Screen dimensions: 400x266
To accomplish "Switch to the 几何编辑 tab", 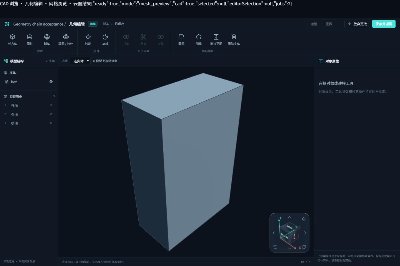I will (x=34, y=4).
